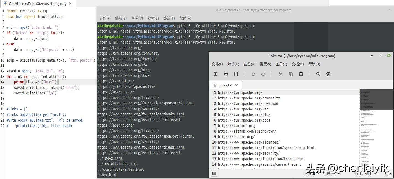
Task: Create a new document with the new file icon
Action: [x=216, y=74]
